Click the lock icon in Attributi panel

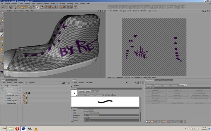click(138, 83)
